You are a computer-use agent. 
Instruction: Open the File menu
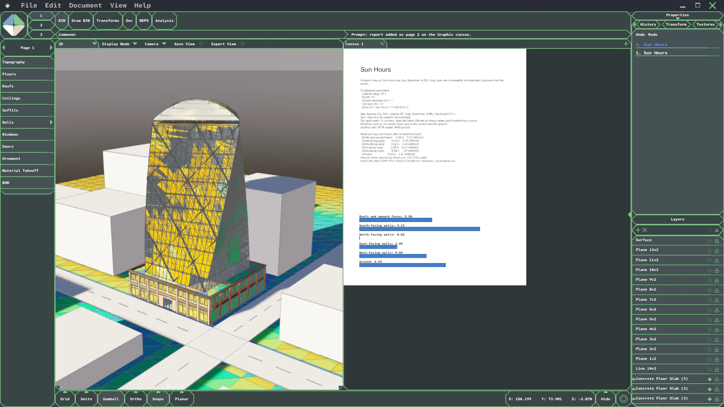[29, 5]
